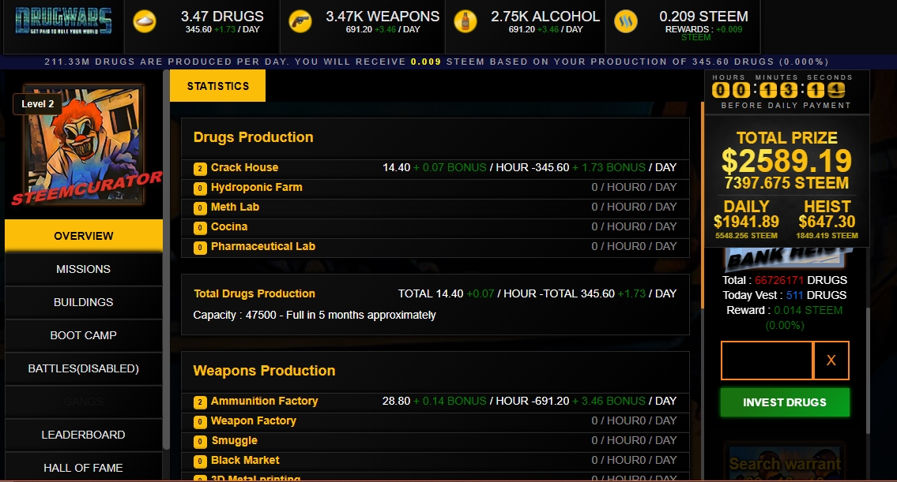Click the Meth Lab level badge

tap(200, 208)
